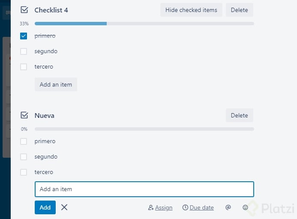
Task: Focus the Add an item text field
Action: [x=144, y=189]
